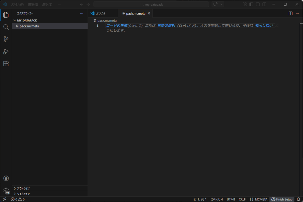Open the Extensions view

pos(6,63)
